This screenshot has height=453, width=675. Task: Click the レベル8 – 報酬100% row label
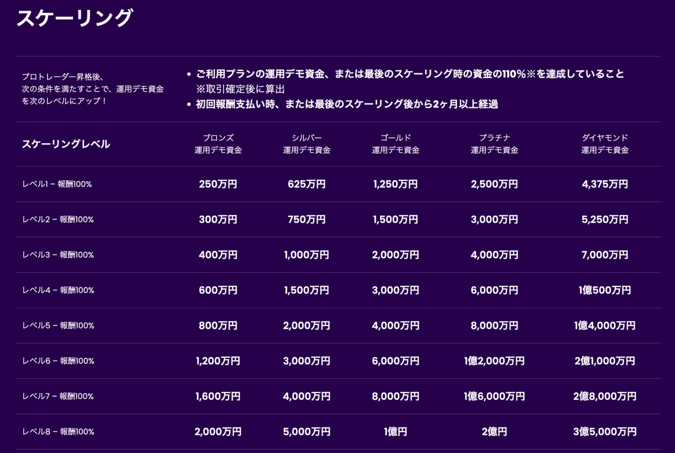58,432
